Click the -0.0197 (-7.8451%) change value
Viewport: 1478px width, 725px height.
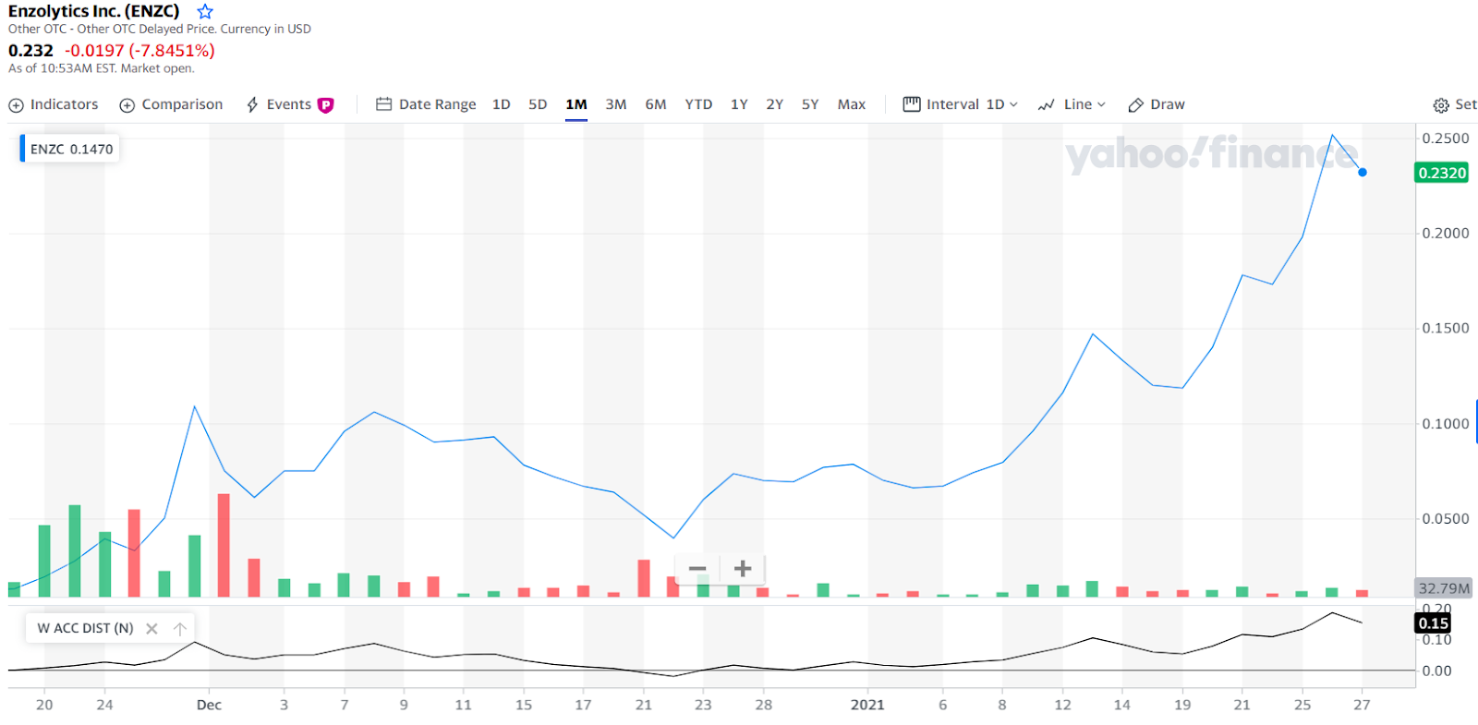point(139,51)
